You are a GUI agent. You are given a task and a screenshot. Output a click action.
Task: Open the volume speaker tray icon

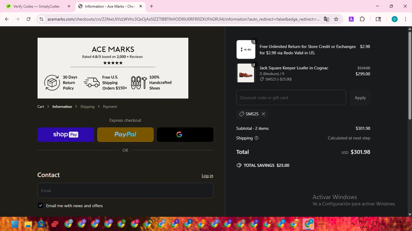coord(382,224)
